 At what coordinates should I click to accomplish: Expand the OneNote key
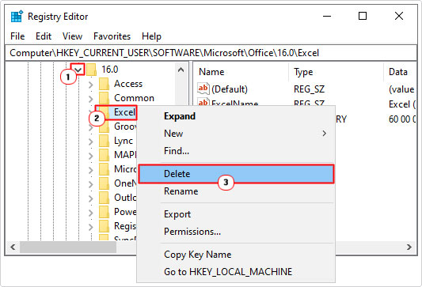(91, 185)
